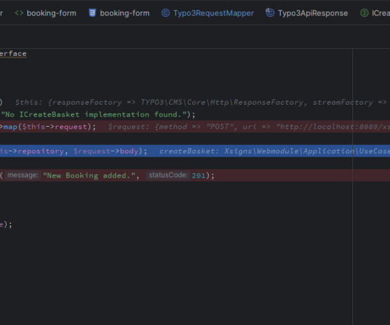
Task: Switch to the Typo3ApiResponse tab
Action: point(312,13)
